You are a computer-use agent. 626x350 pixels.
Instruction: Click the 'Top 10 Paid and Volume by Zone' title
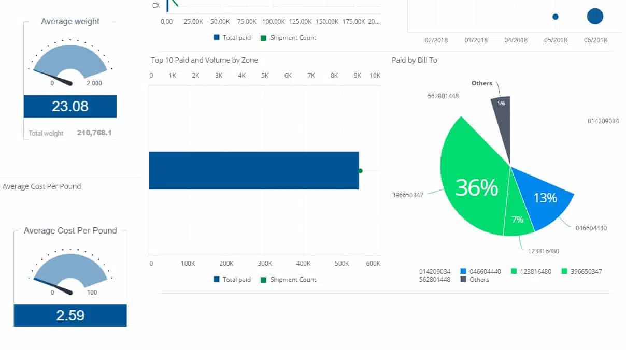(x=204, y=60)
